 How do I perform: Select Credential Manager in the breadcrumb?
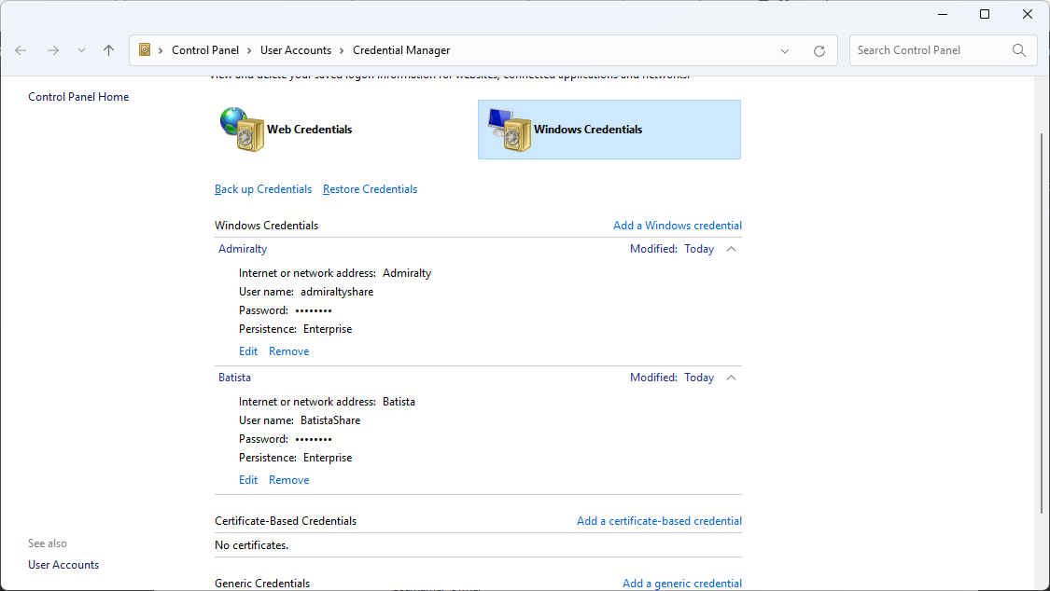pyautogui.click(x=401, y=50)
